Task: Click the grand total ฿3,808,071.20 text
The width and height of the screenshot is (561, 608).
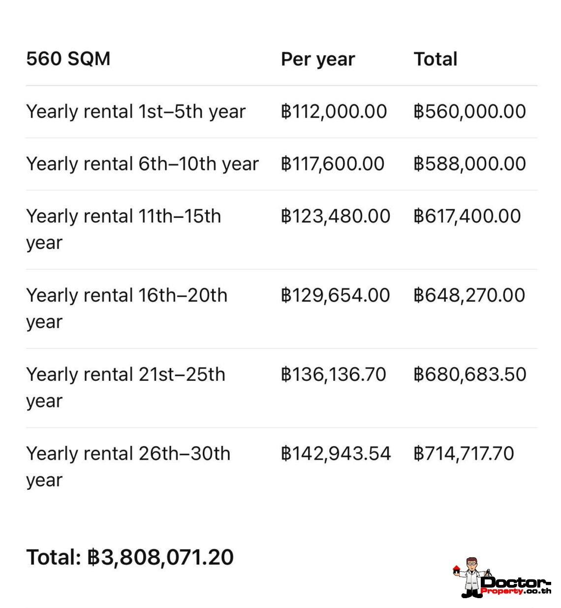Action: point(130,557)
